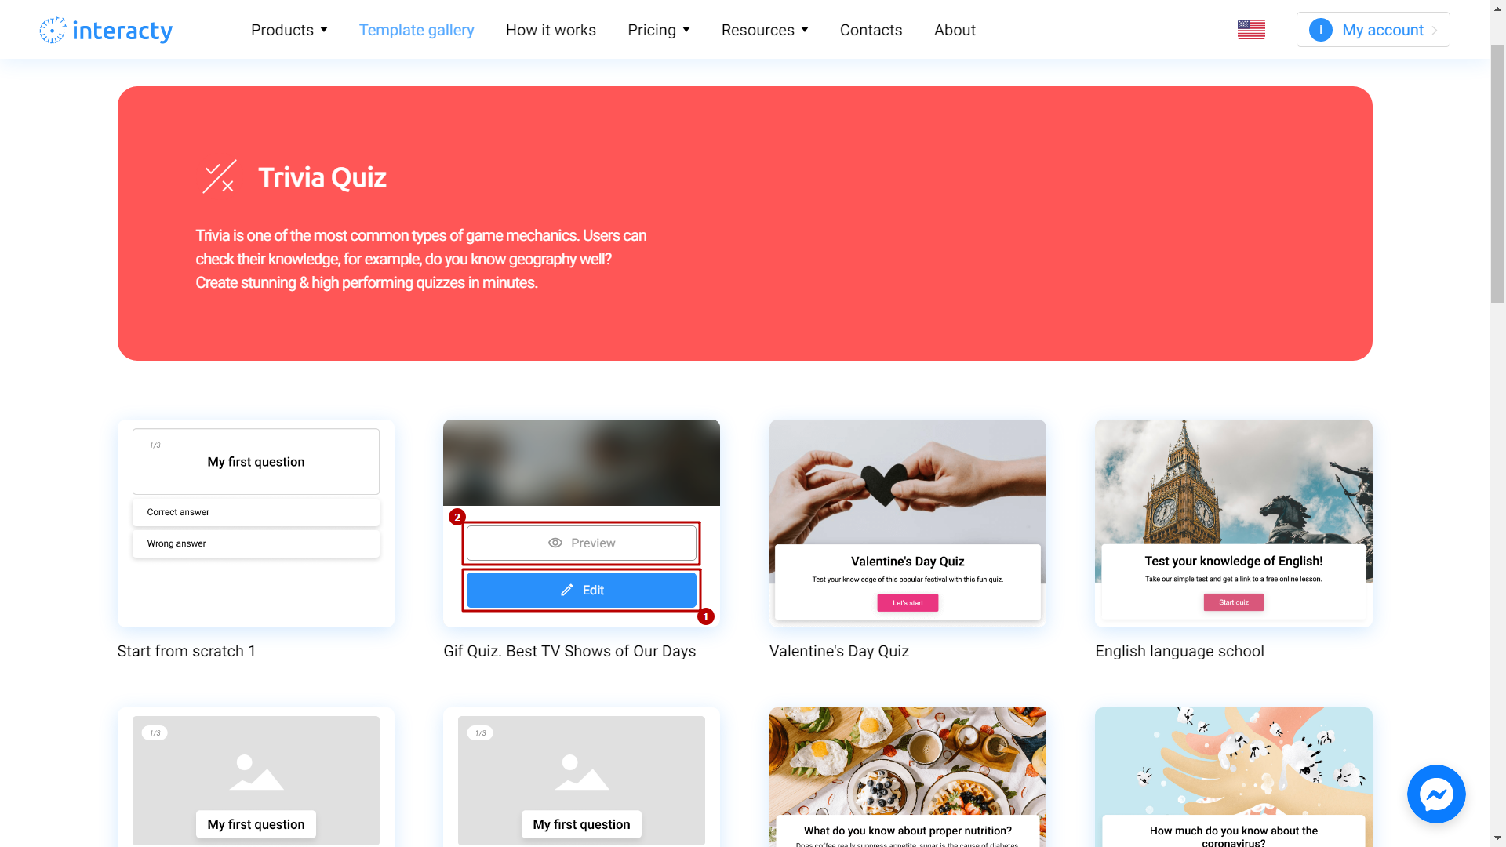Click the Contacts menu item
Screen dimensions: 1506x847
click(x=871, y=29)
